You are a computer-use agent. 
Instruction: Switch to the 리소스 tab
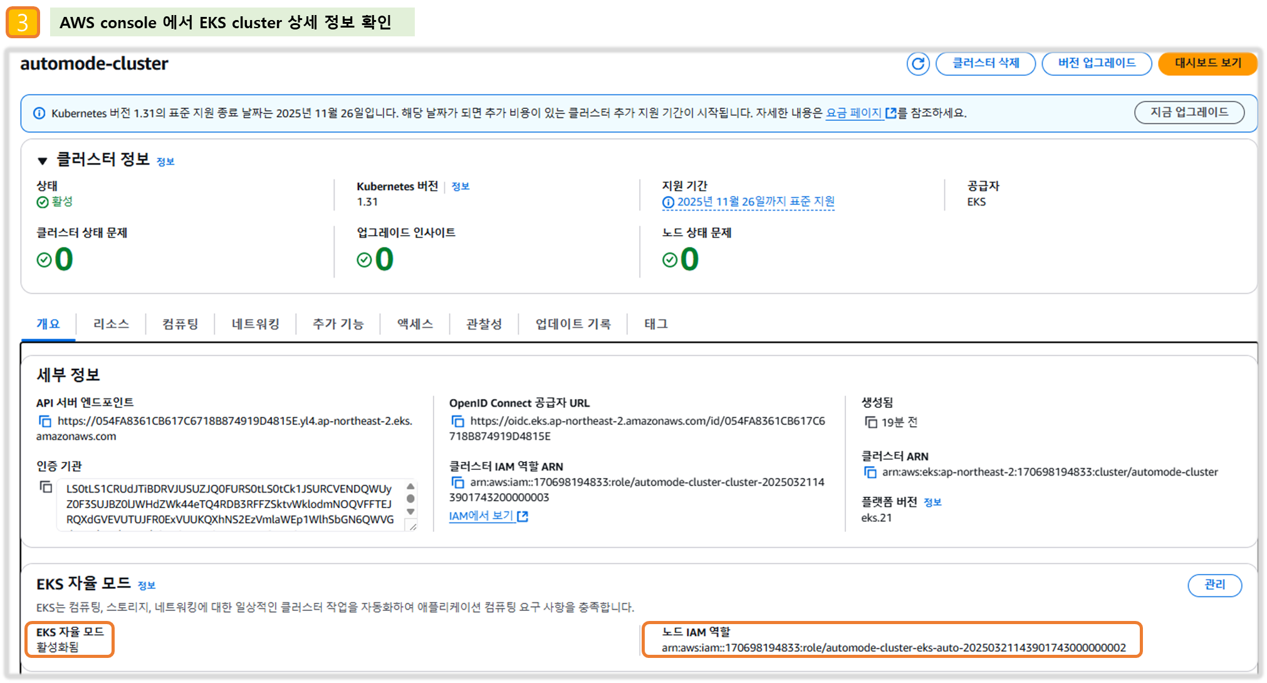coord(111,324)
